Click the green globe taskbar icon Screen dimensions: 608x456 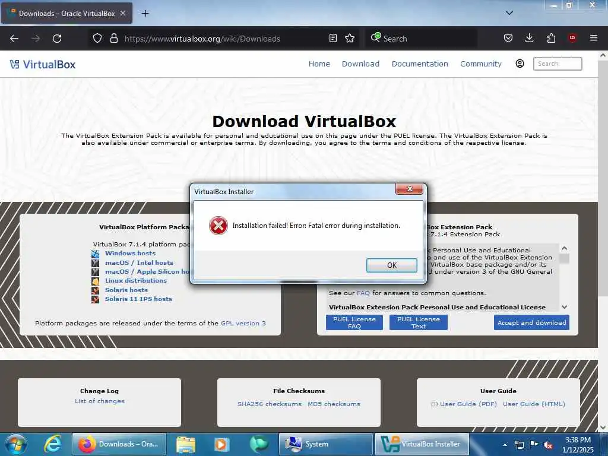(259, 444)
